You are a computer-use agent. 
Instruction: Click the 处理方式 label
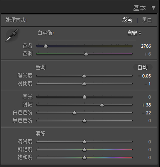tap(16, 20)
